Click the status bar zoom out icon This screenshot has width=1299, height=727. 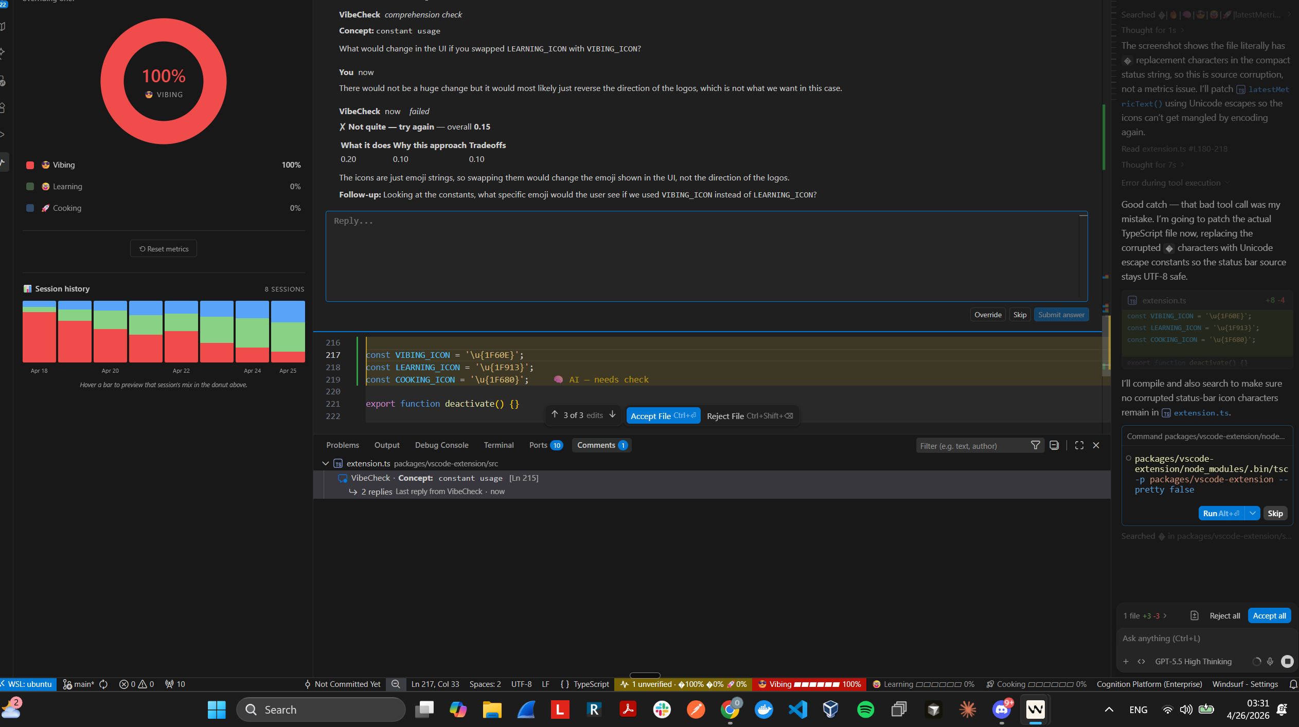click(396, 684)
